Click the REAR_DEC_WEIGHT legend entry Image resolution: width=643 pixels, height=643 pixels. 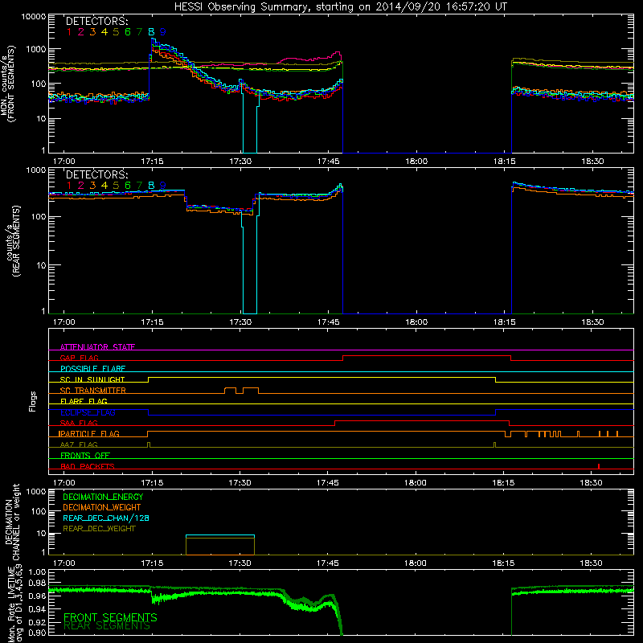pyautogui.click(x=99, y=529)
